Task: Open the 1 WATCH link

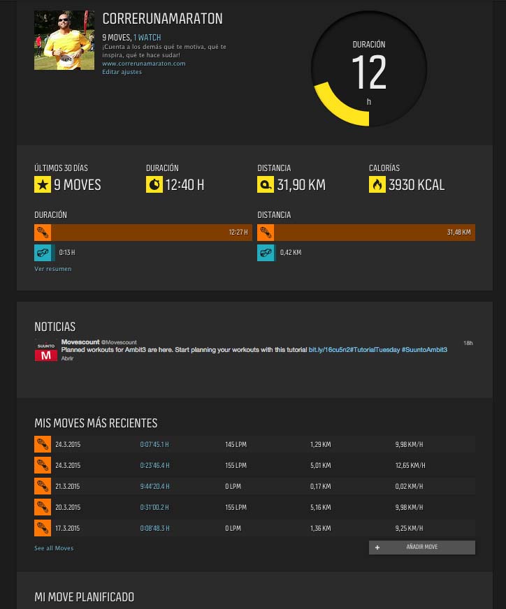Action: [x=147, y=37]
